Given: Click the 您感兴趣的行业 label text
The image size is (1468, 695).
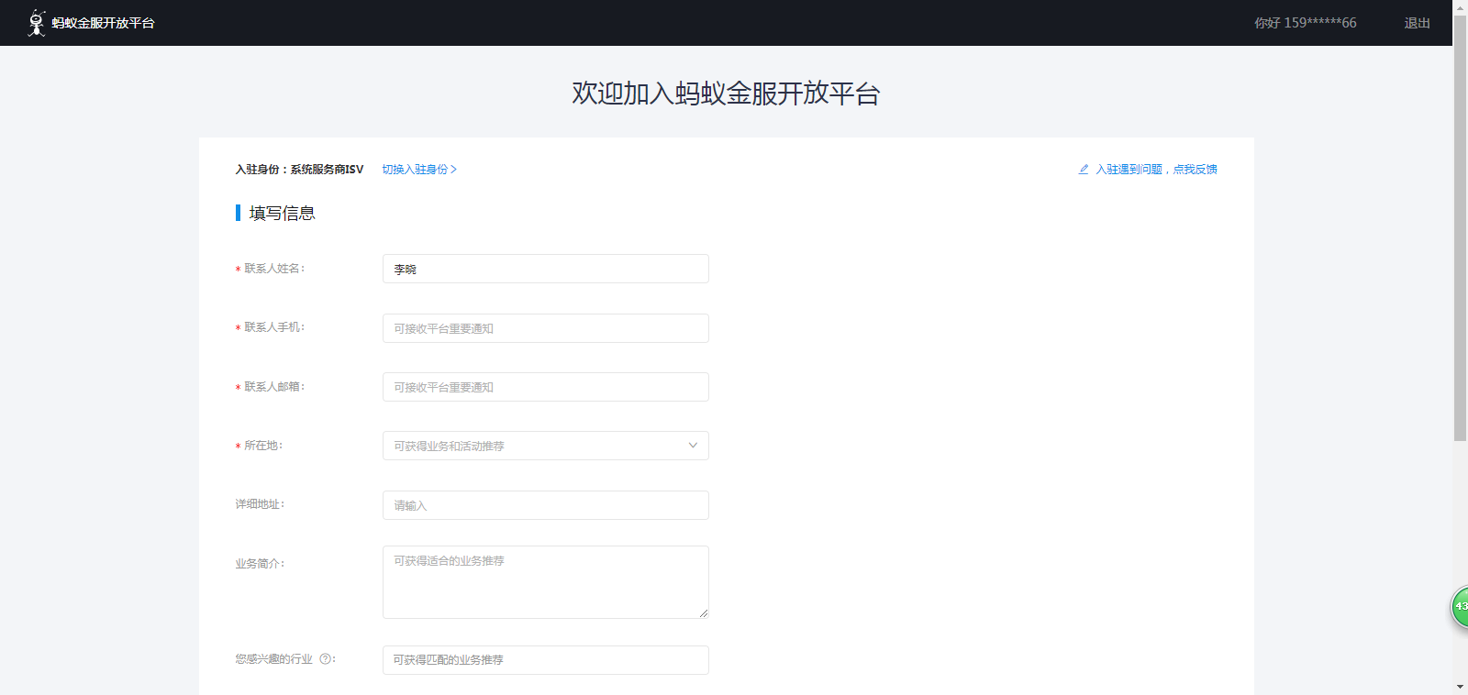Looking at the screenshot, I should (x=273, y=659).
